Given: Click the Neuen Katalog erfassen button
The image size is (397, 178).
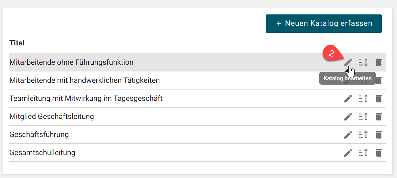Looking at the screenshot, I should pyautogui.click(x=324, y=23).
